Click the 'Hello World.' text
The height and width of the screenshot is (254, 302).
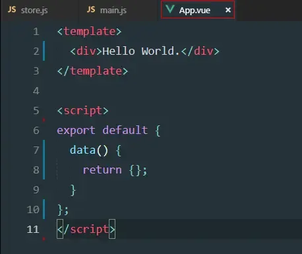tap(140, 51)
